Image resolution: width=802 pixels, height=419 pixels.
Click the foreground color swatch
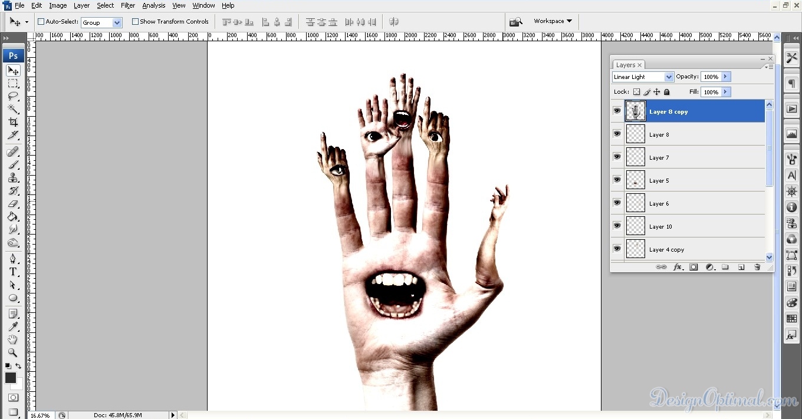[11, 378]
